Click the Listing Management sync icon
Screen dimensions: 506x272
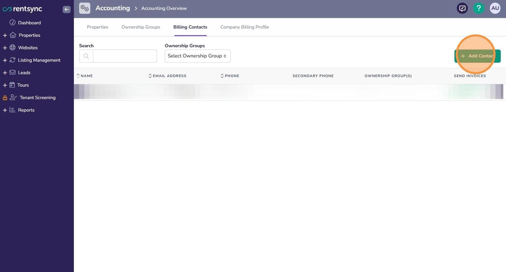point(12,60)
